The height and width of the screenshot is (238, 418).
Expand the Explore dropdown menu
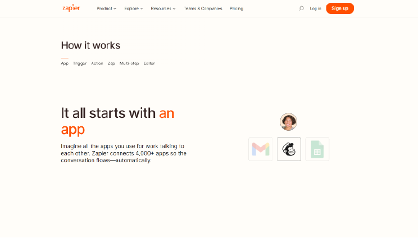tap(134, 8)
